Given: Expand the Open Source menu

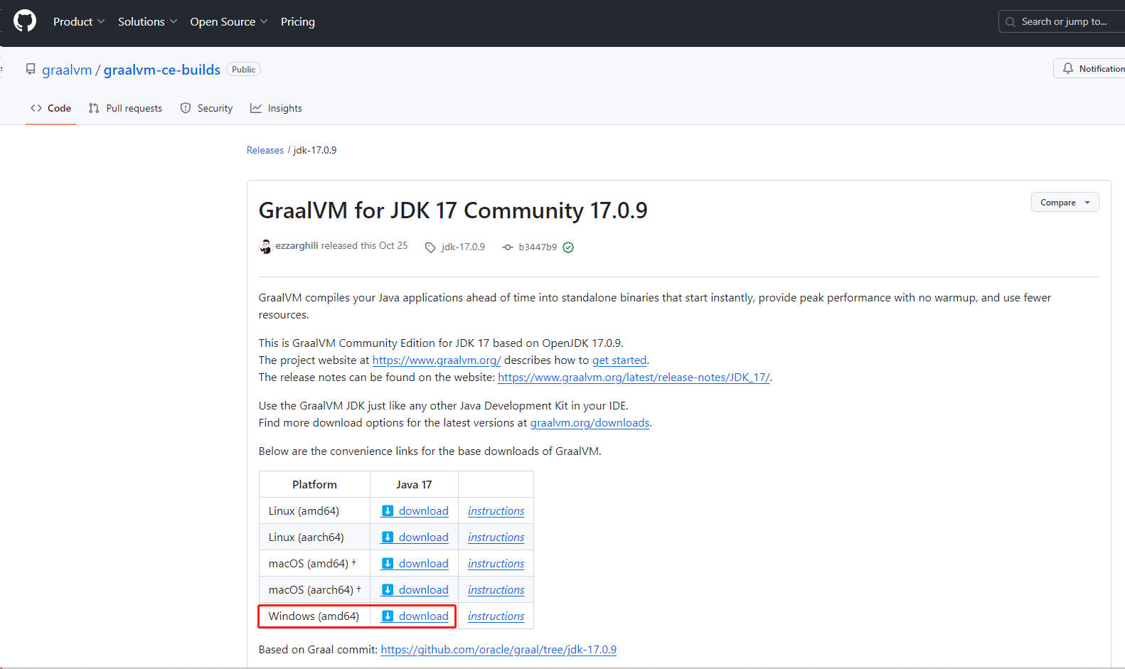Looking at the screenshot, I should click(x=229, y=22).
